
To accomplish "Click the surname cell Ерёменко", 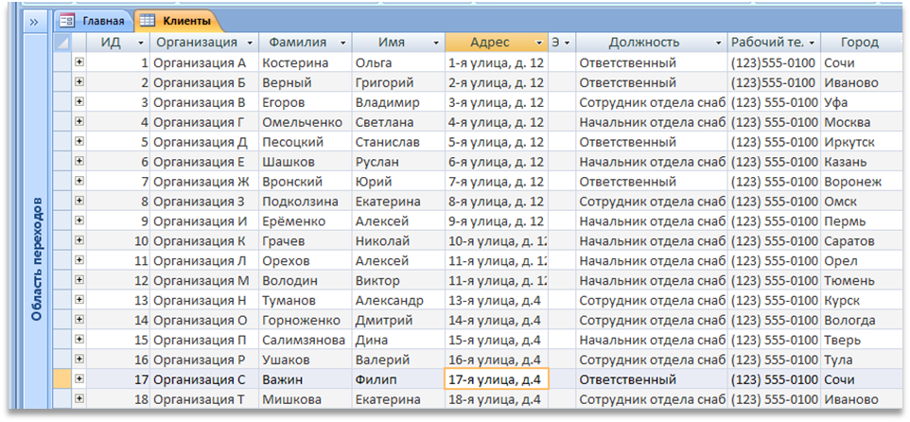I will [306, 221].
